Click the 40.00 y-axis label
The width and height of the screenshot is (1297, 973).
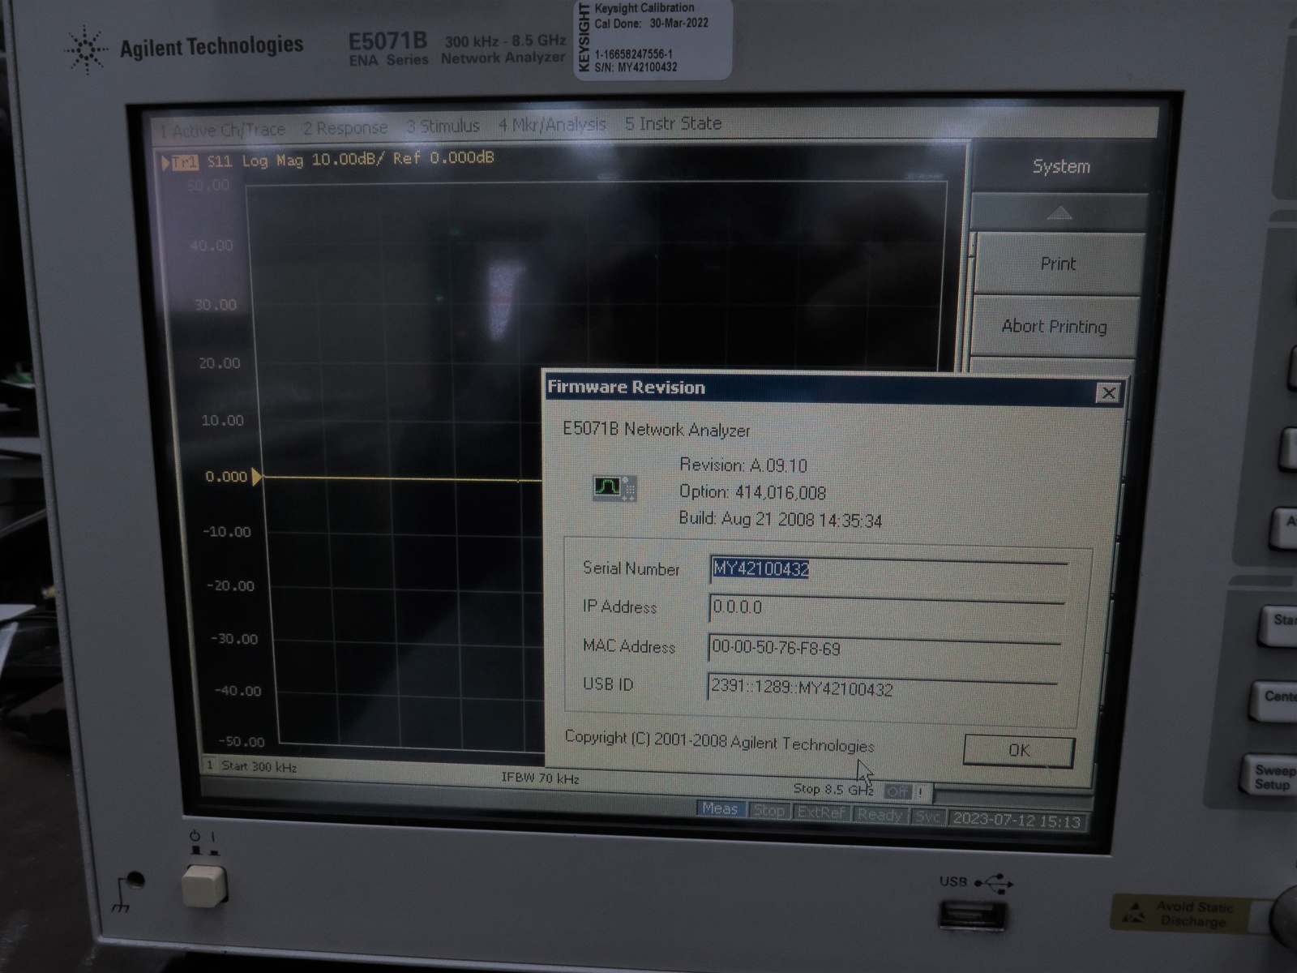tap(211, 245)
